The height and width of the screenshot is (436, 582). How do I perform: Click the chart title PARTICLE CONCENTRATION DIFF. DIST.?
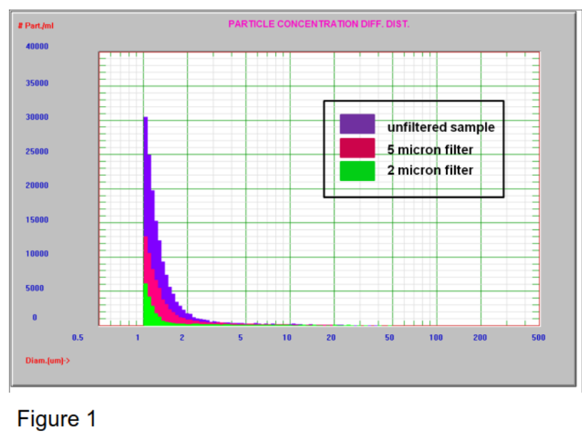(x=319, y=24)
